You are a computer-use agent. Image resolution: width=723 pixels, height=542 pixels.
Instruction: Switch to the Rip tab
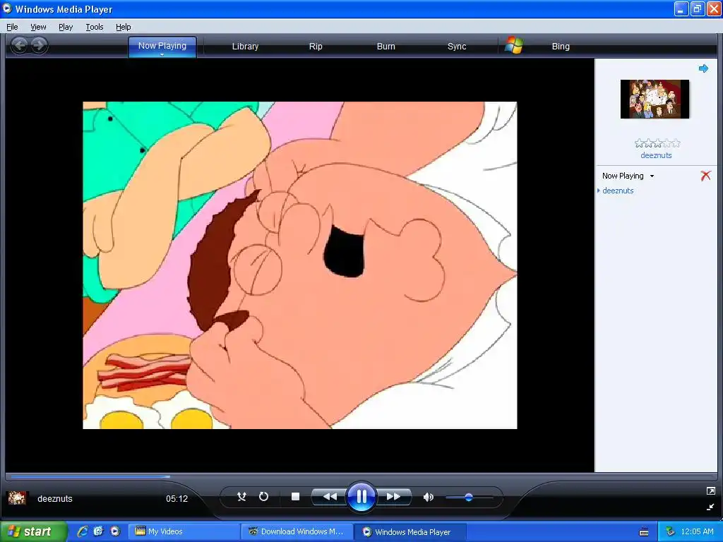coord(316,46)
